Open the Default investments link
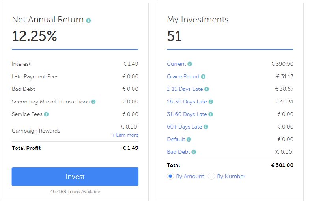Image resolution: width=310 pixels, height=203 pixels. point(176,140)
